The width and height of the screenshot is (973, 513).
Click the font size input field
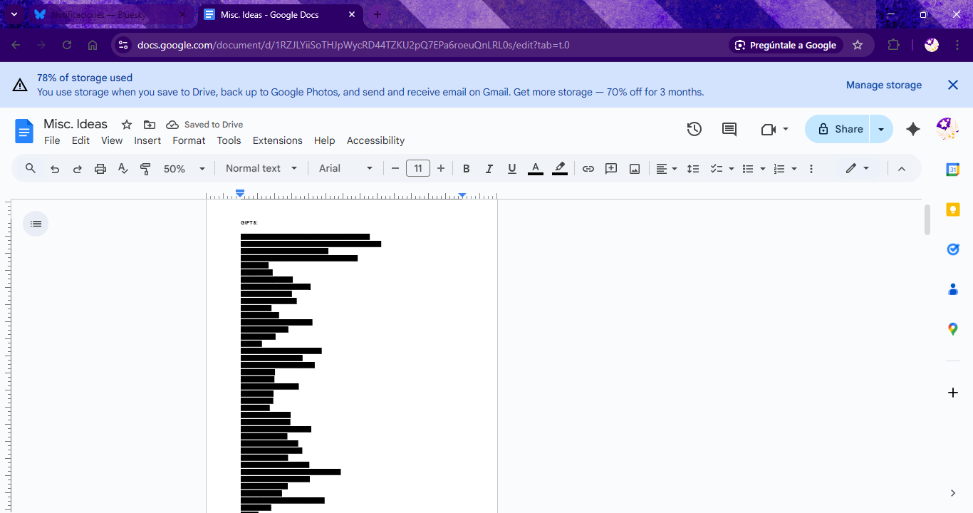tap(418, 169)
